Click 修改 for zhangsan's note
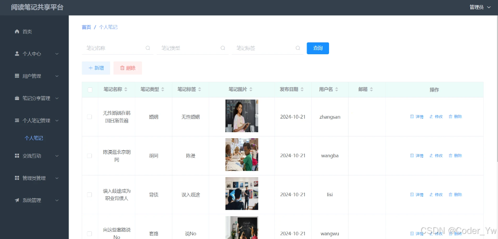Screen dimensions: 498x239 coord(436,117)
